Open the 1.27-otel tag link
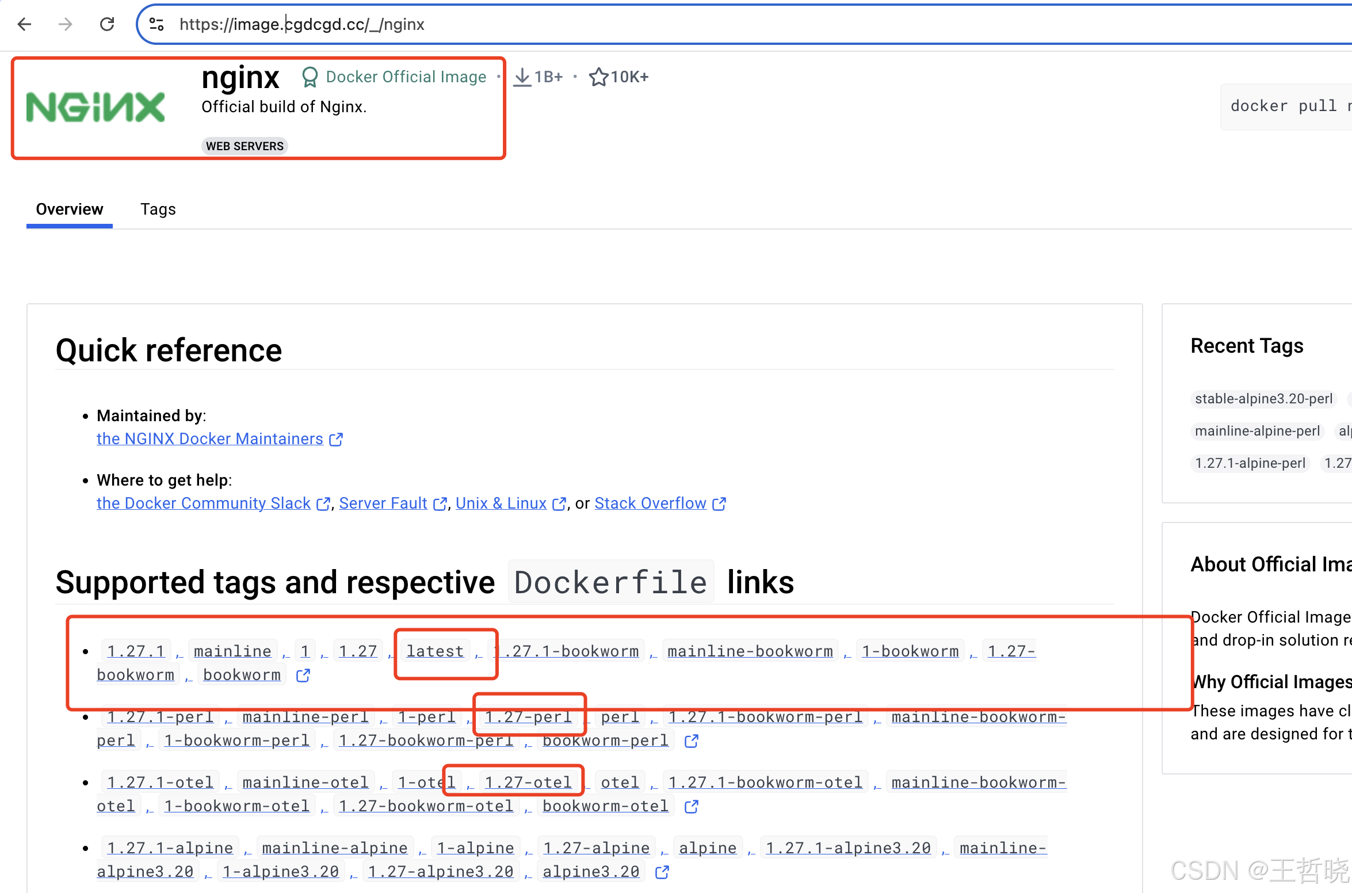The width and height of the screenshot is (1352, 893). 528,783
